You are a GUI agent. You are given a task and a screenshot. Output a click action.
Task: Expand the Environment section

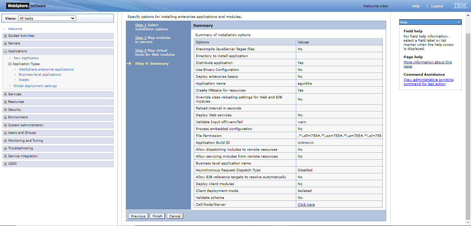(5, 117)
